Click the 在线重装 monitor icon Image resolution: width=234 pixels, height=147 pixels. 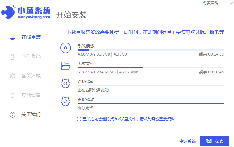(x=13, y=37)
